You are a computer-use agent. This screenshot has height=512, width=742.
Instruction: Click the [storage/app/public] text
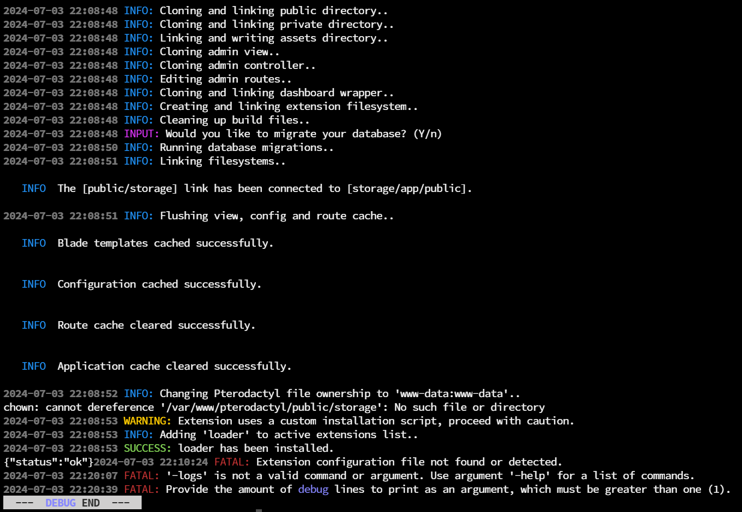pos(407,188)
